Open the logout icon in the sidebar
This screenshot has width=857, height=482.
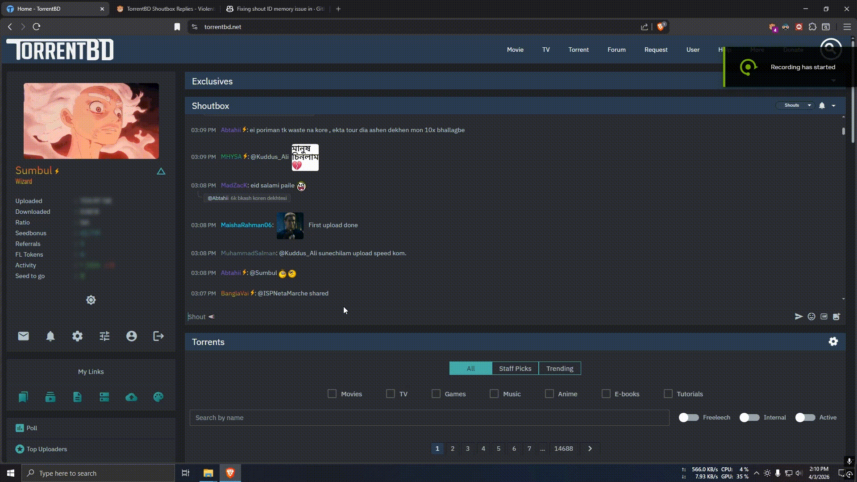tap(158, 336)
